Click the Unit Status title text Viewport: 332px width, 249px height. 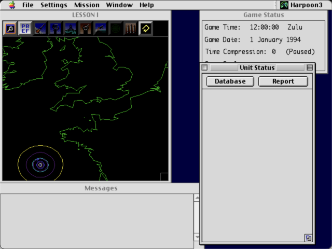point(257,68)
